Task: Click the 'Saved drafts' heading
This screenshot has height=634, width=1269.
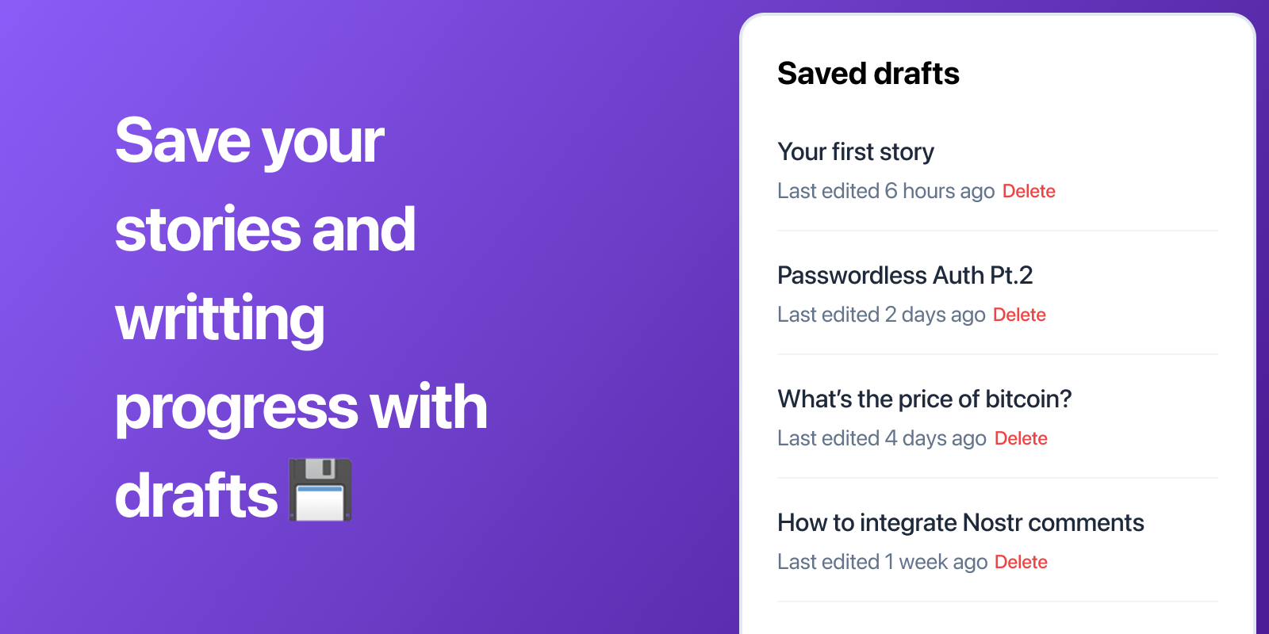Action: (868, 74)
